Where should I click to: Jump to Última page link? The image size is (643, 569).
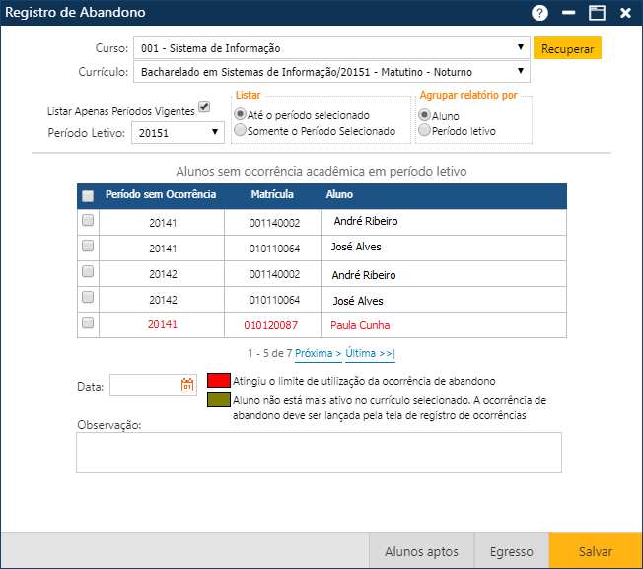(x=370, y=353)
